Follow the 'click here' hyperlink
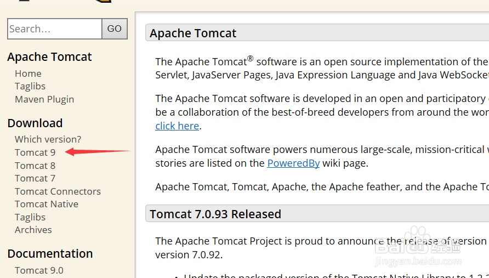 177,126
